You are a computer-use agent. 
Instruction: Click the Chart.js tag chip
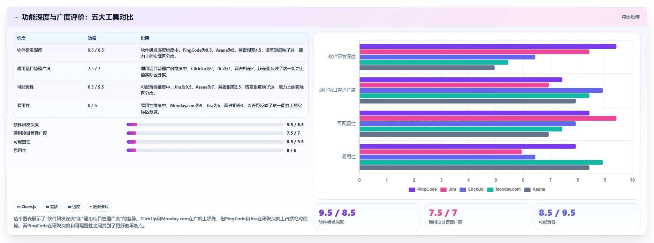tap(26, 207)
